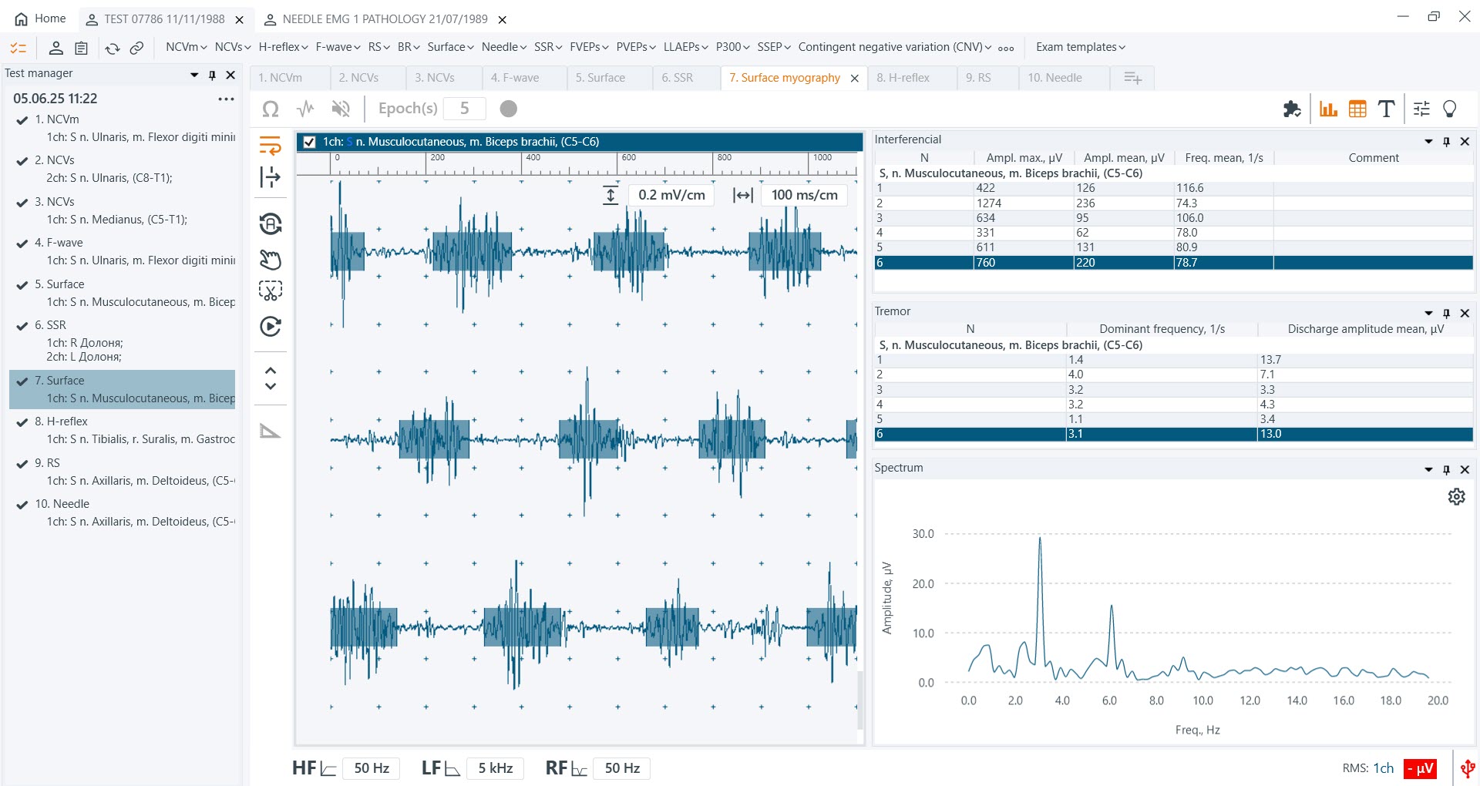Open the bar chart histogram icon
The image size is (1480, 786).
click(x=1327, y=109)
